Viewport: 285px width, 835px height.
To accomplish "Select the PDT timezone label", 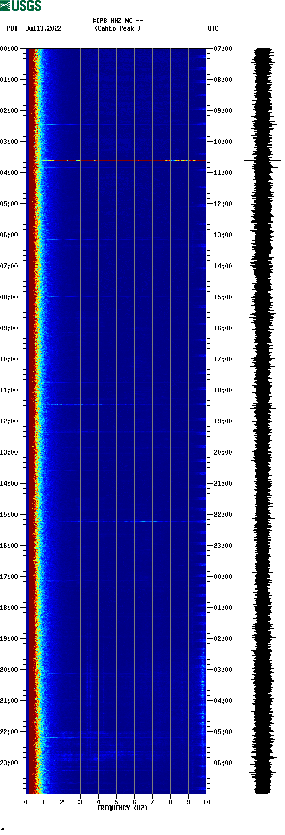I will coord(12,28).
